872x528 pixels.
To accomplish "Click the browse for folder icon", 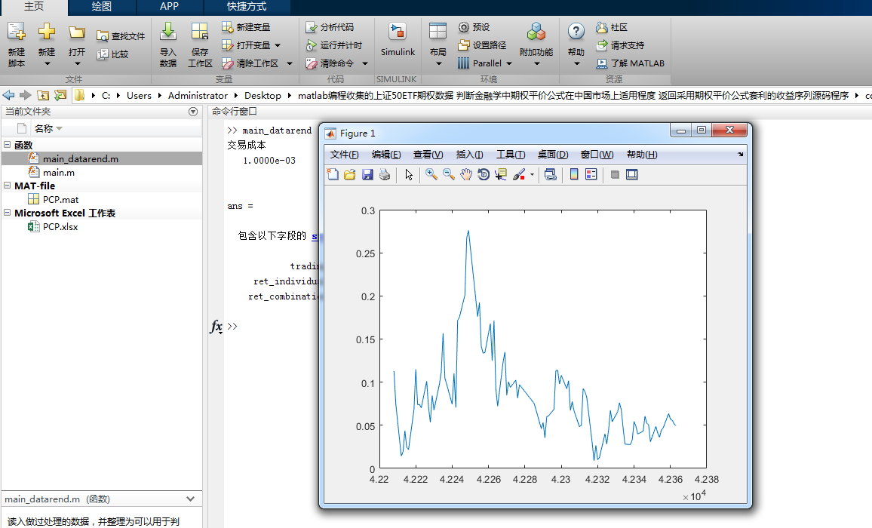I will (60, 95).
